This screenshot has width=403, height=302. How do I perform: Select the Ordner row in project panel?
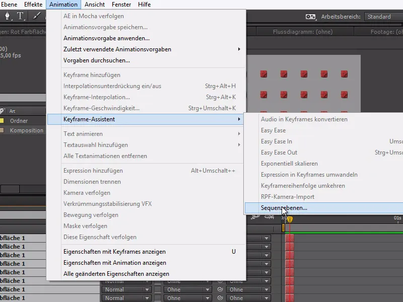coord(23,121)
